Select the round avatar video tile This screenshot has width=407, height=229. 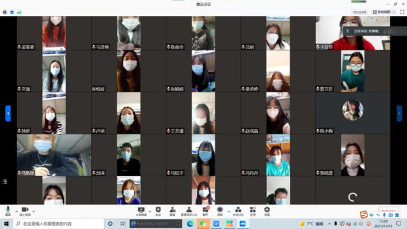point(353,110)
